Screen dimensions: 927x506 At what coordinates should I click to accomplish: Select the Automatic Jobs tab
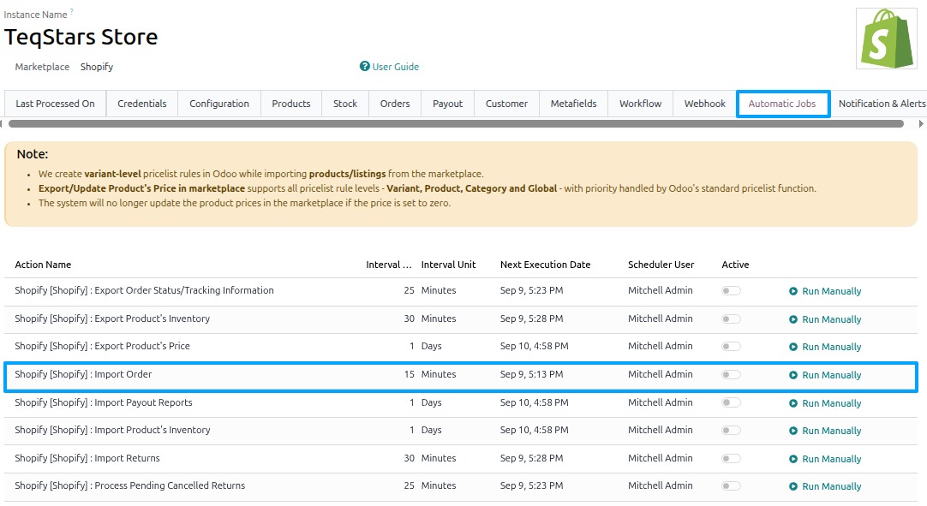tap(783, 104)
